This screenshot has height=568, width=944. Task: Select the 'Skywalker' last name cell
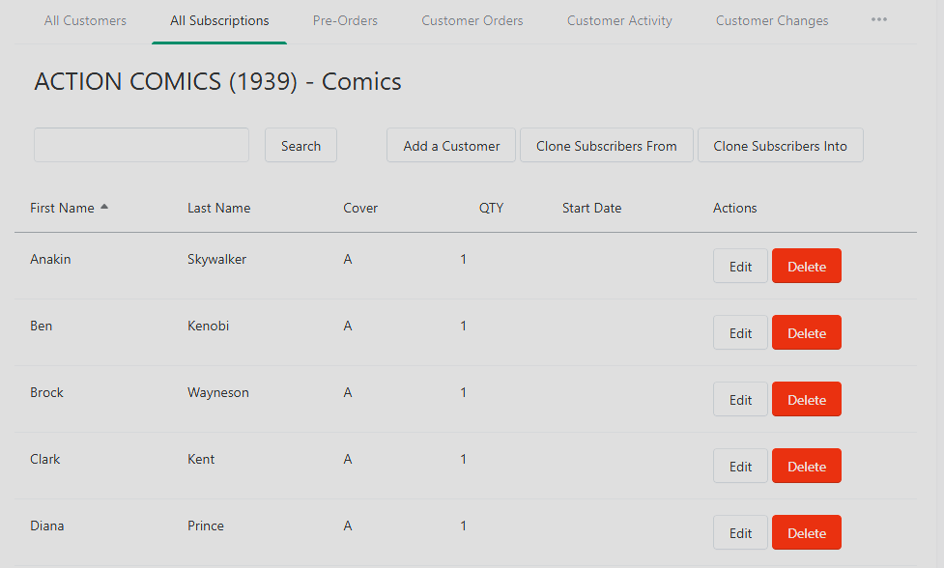216,259
